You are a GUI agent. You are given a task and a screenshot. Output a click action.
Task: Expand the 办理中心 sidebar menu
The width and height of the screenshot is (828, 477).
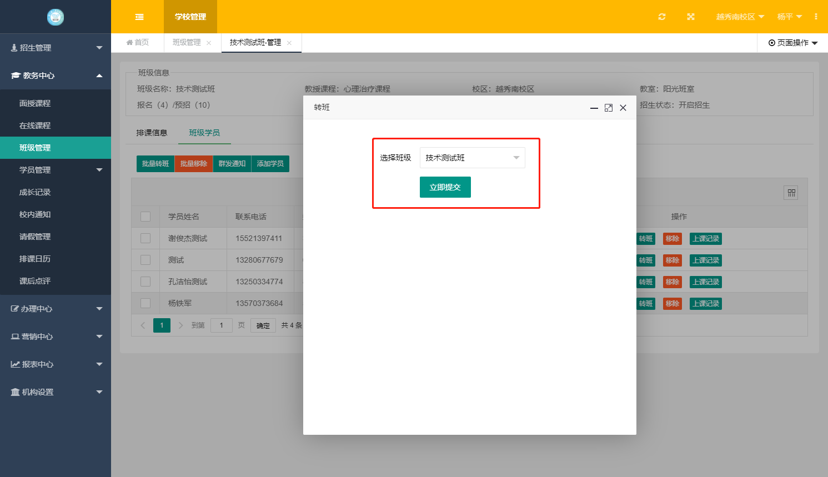56,309
